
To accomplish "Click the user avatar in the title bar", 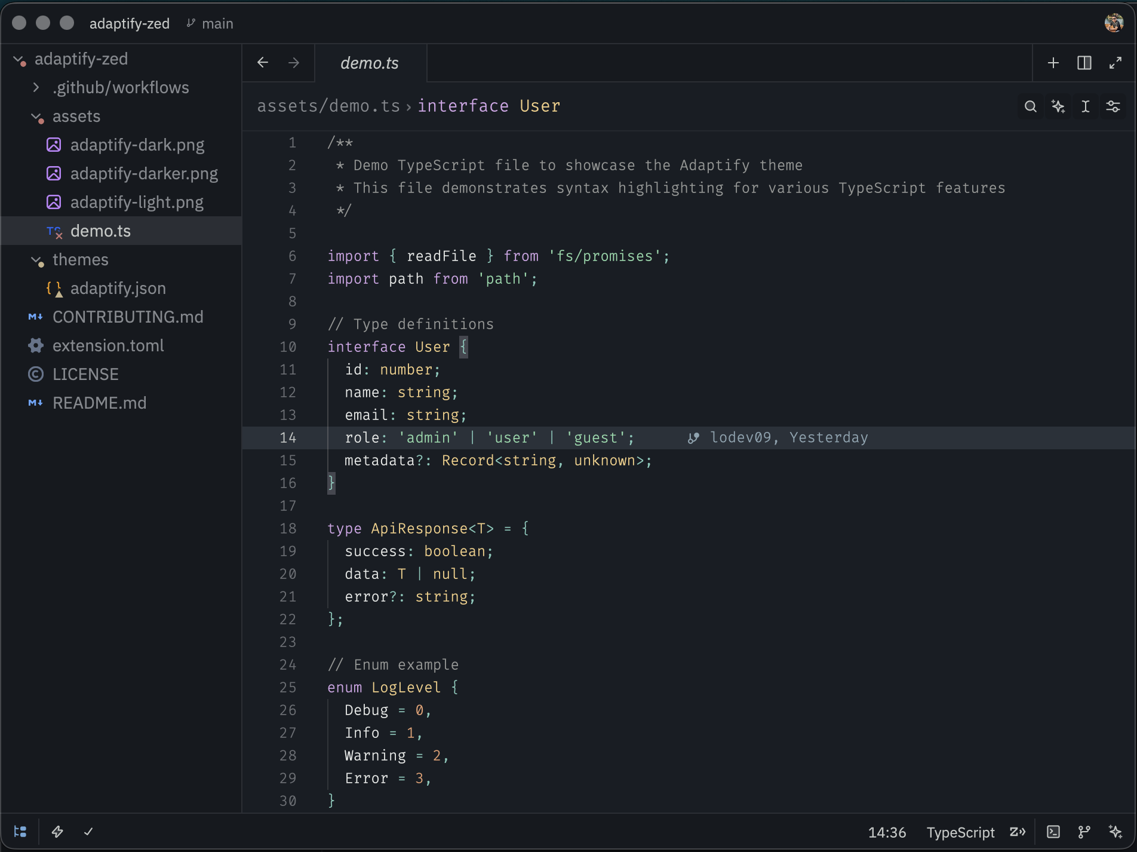I will (1114, 23).
